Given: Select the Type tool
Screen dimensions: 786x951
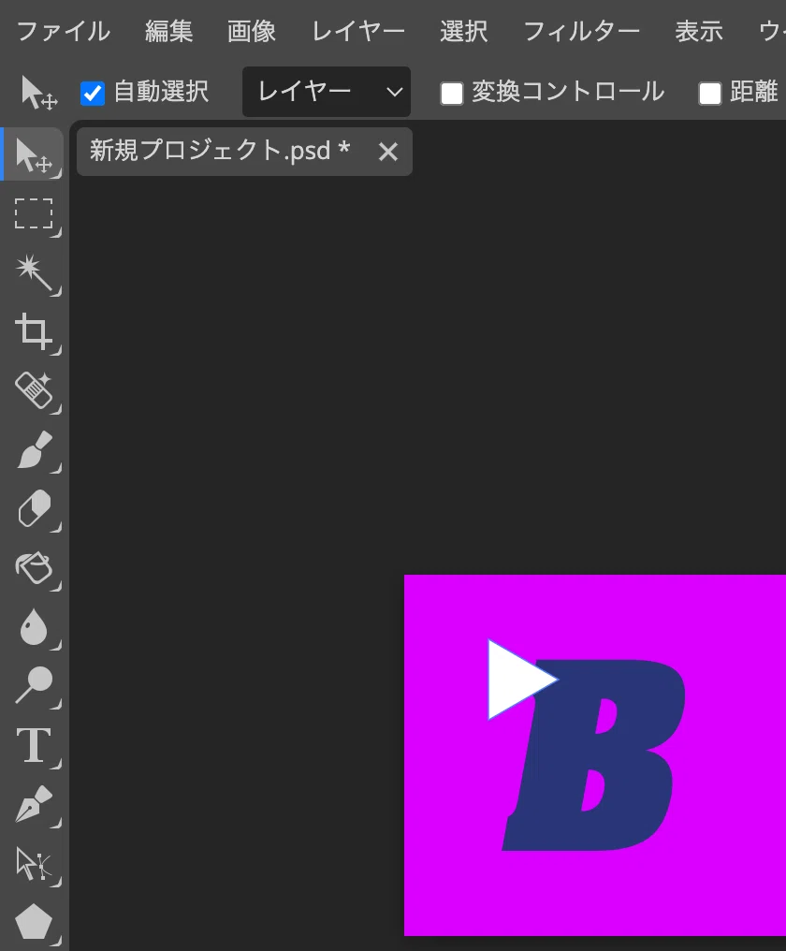Looking at the screenshot, I should click(34, 745).
